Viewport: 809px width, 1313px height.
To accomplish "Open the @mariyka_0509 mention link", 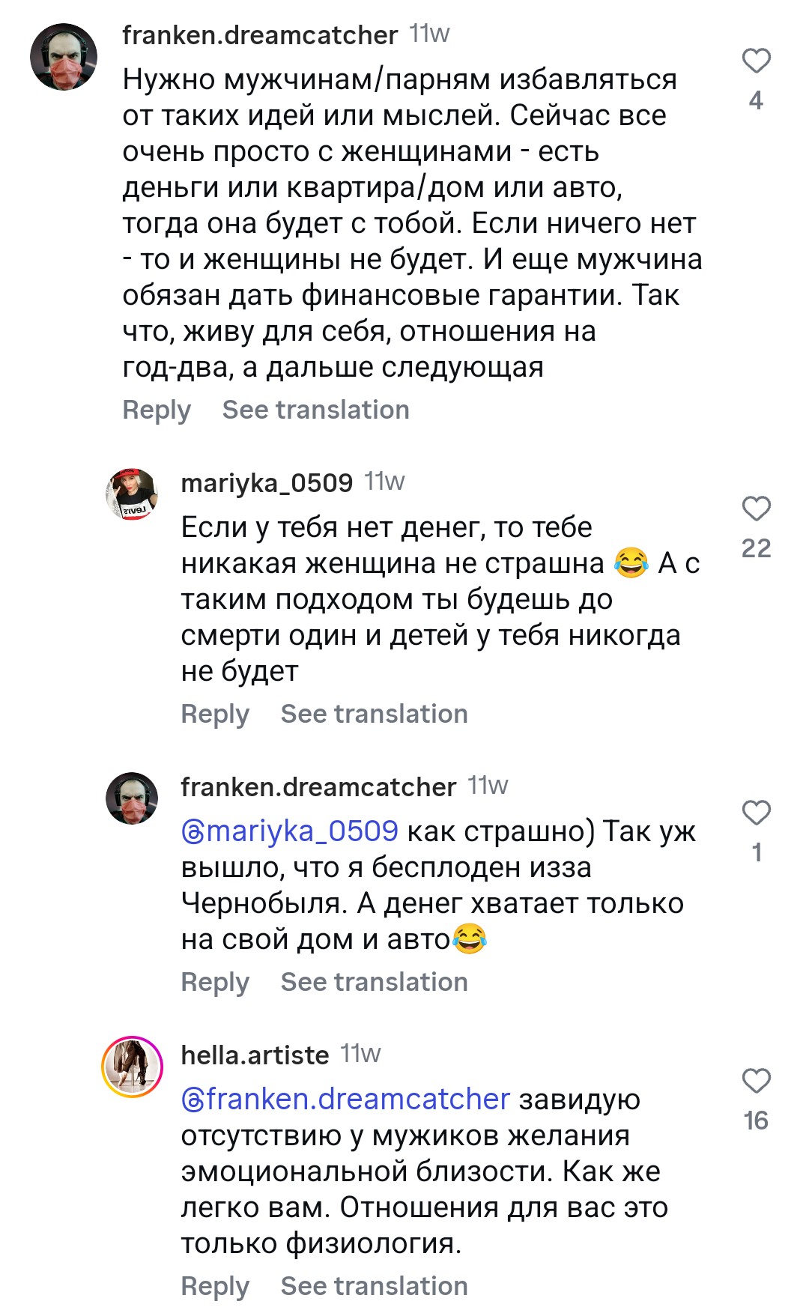I will (x=290, y=831).
